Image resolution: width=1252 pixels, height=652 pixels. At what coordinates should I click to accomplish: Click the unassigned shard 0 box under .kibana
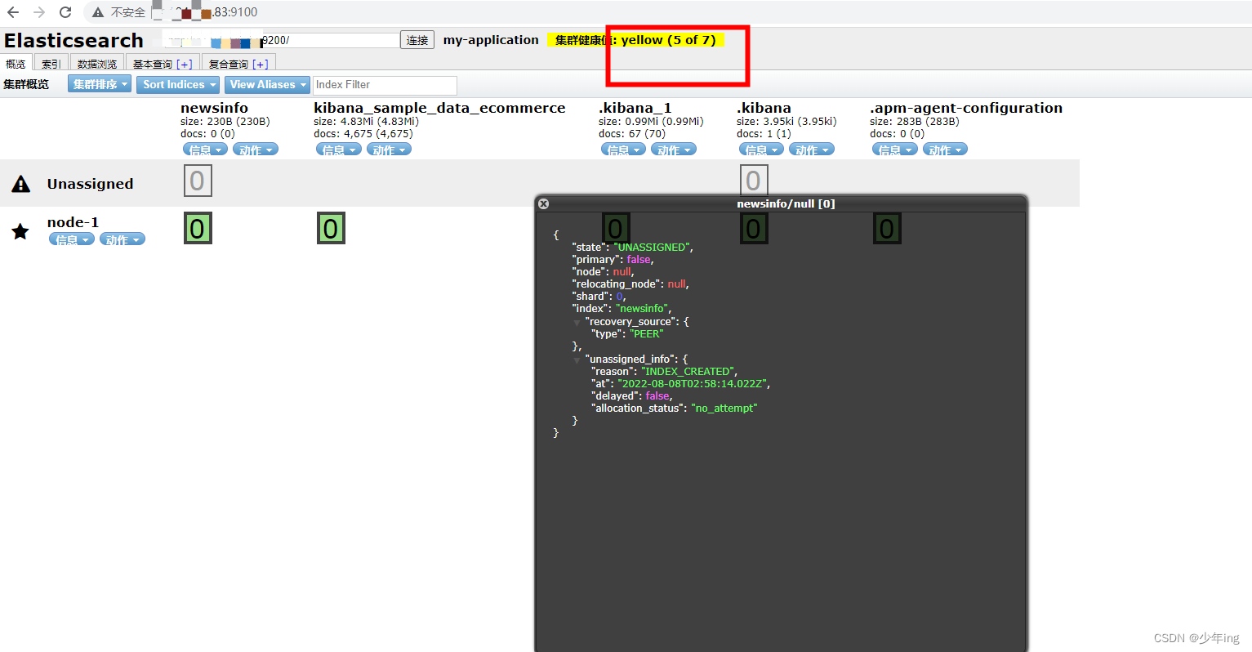[x=754, y=181]
